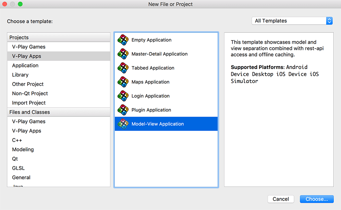Viewport: 341px width, 210px height.
Task: Choose Non-Qt Project category
Action: [59, 93]
